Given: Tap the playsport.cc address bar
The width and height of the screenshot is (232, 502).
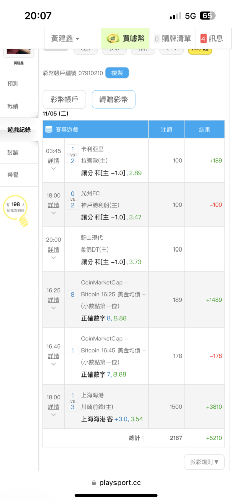Looking at the screenshot, I should coord(116,483).
